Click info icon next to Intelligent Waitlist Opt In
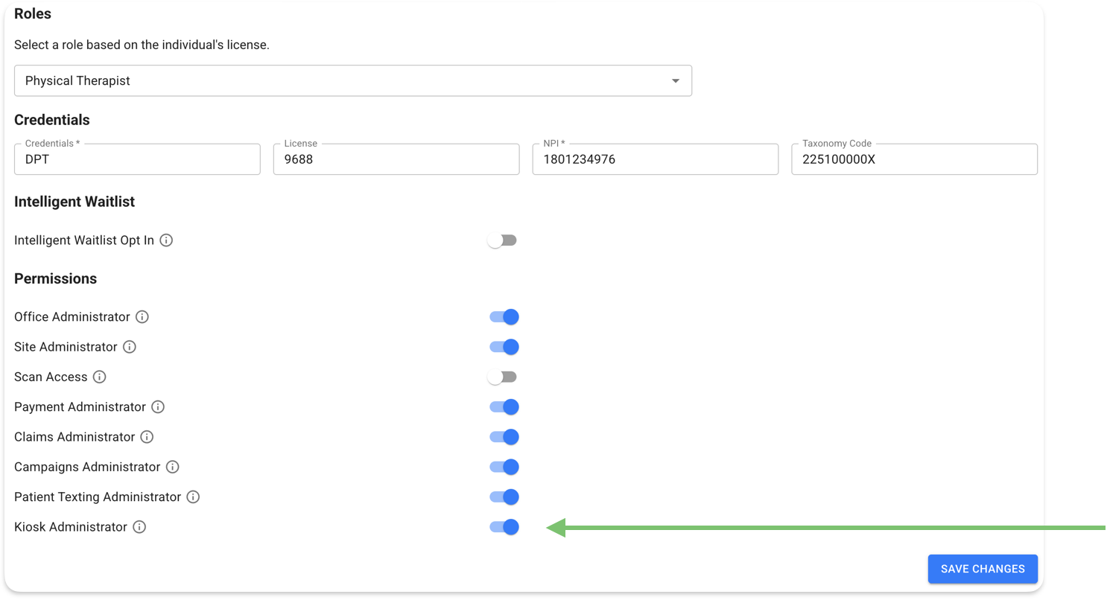This screenshot has width=1107, height=600. point(167,240)
